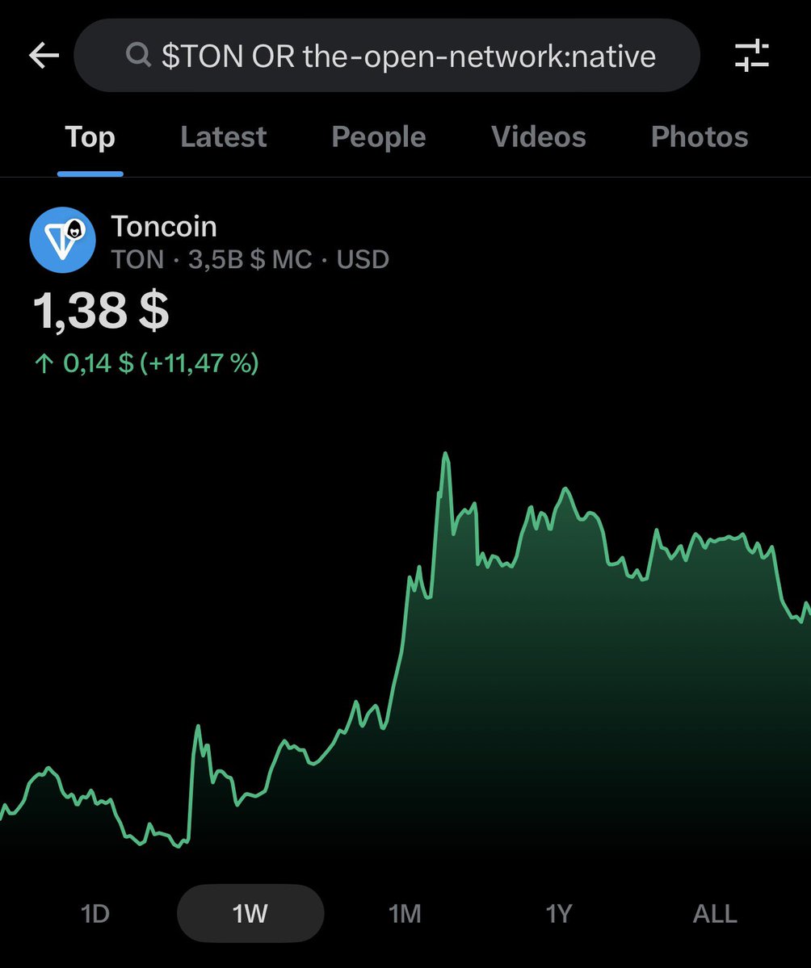Go to the Videos tab

point(538,137)
